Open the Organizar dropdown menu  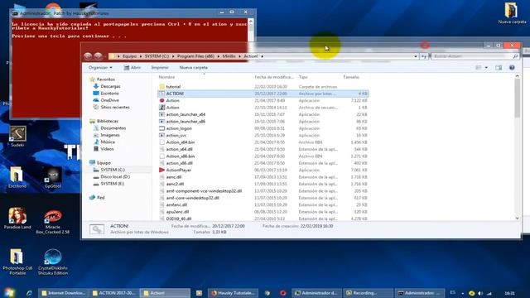(100, 68)
